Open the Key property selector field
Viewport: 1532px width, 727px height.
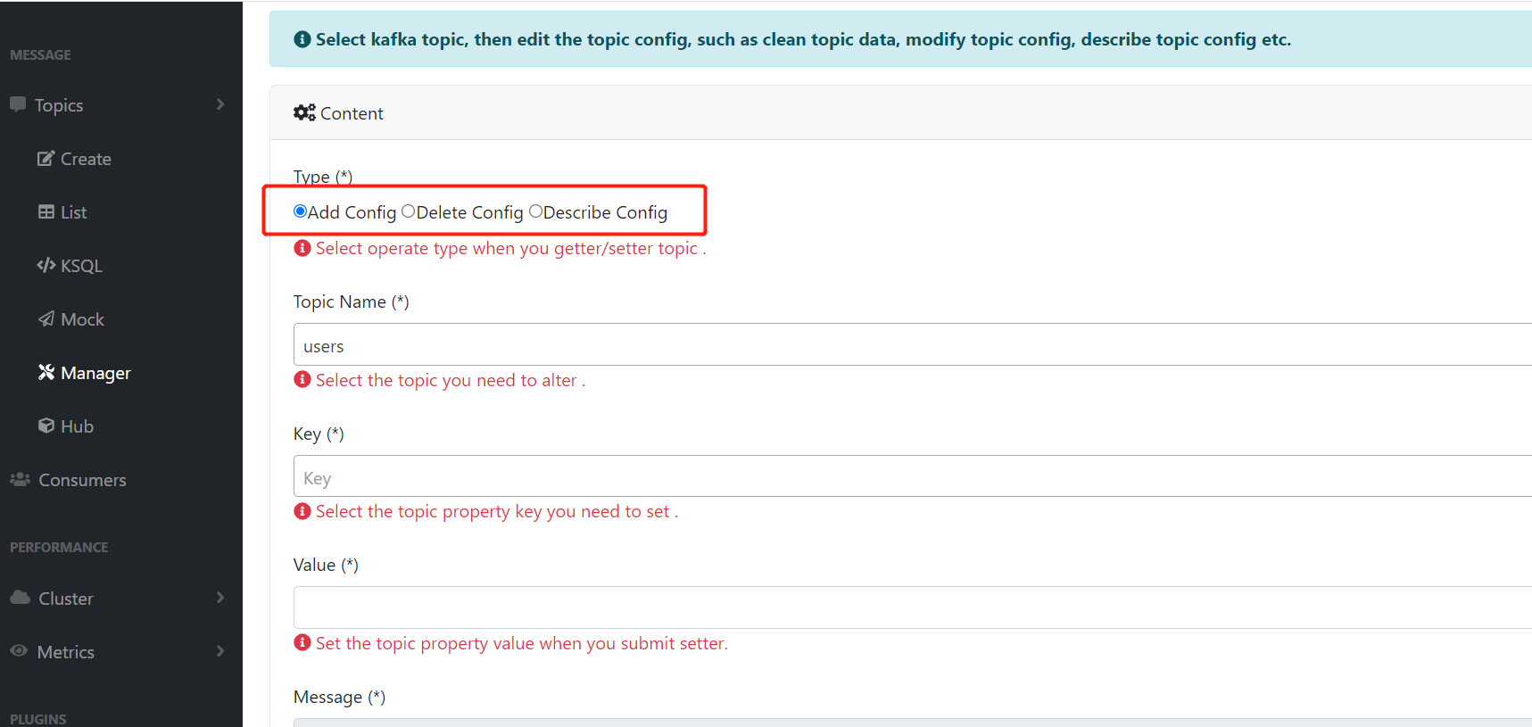point(913,476)
